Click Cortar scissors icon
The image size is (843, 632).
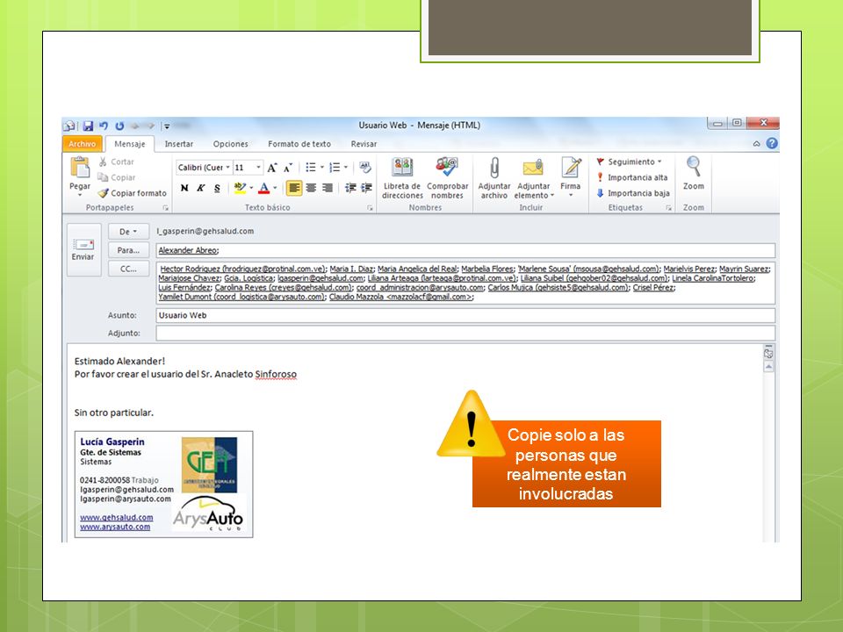click(103, 162)
